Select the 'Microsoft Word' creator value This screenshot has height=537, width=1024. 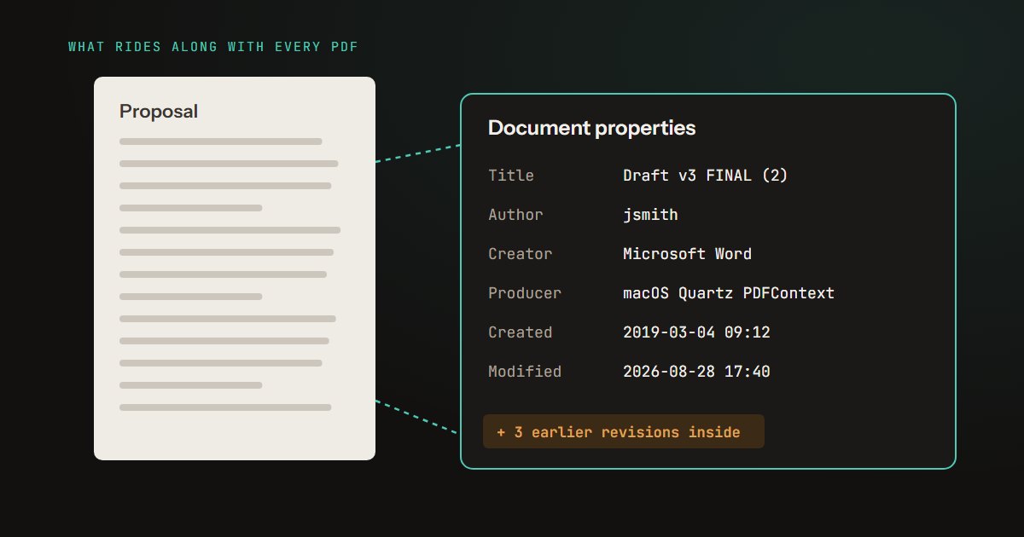point(687,254)
